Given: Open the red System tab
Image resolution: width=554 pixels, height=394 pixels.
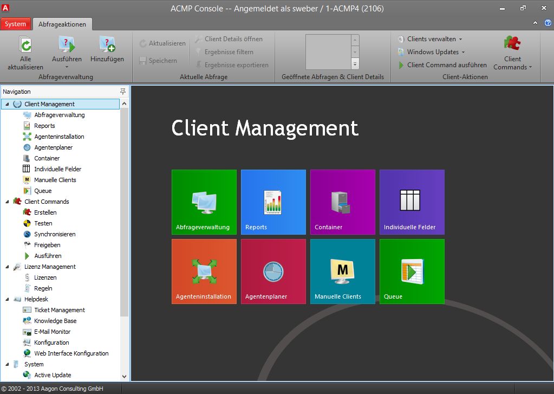Looking at the screenshot, I should [x=15, y=24].
